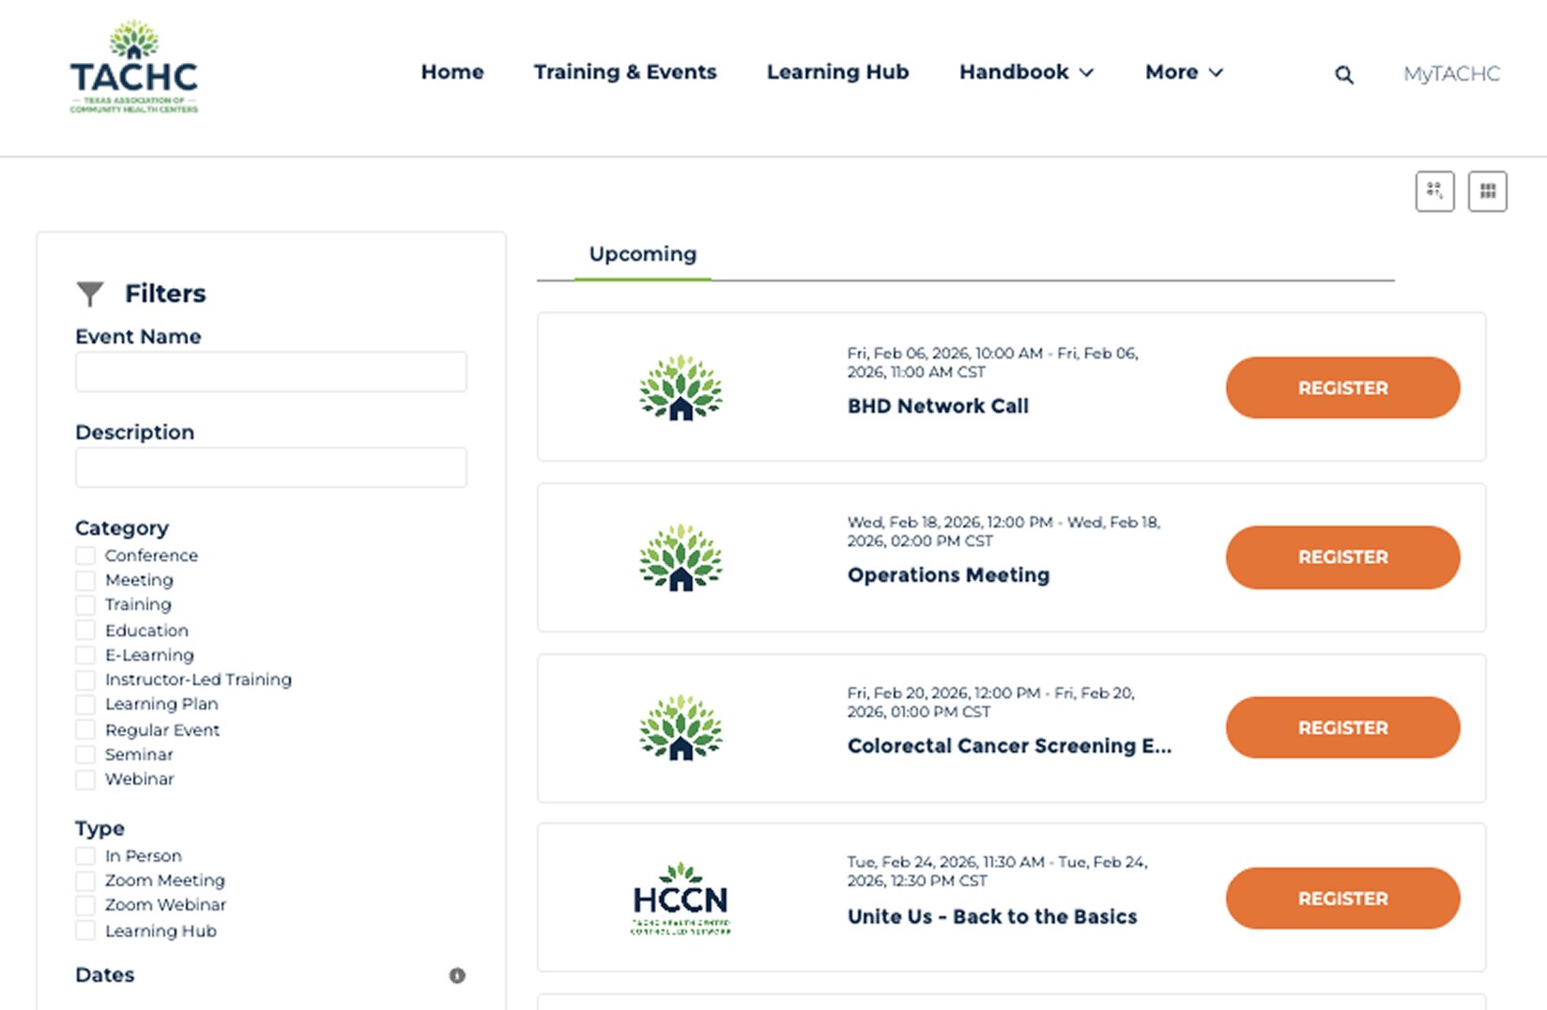
Task: Enable the Webinar category checkbox
Action: pos(85,779)
